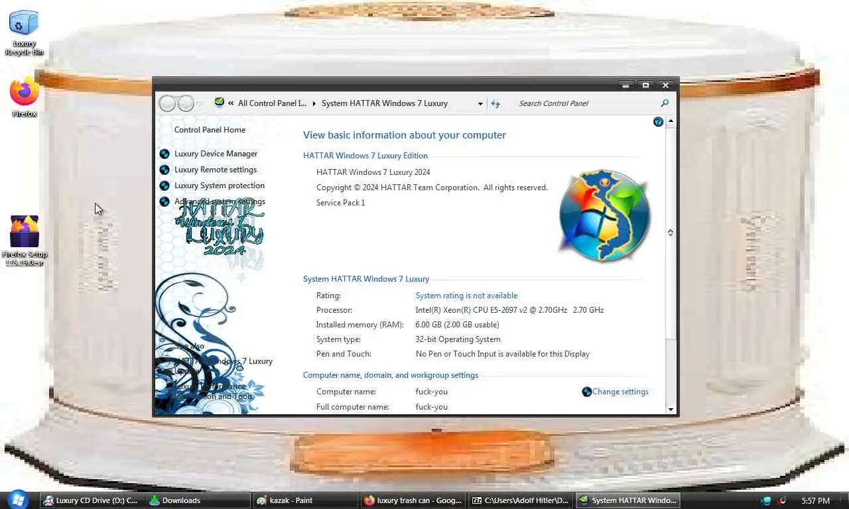Open the Advanced system settings link
Screen dimensions: 849x509
tap(220, 201)
